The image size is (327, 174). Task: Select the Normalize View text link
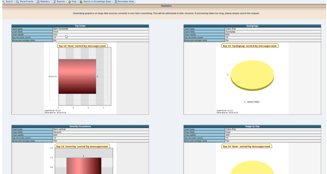[126, 1]
